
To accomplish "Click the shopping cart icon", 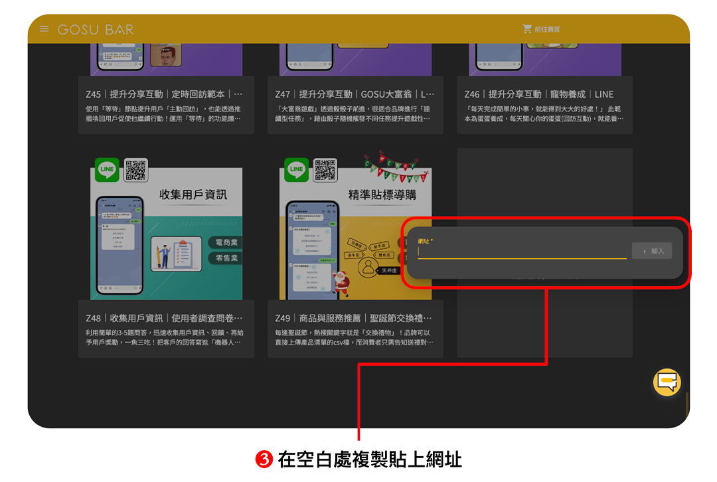I will pyautogui.click(x=527, y=29).
